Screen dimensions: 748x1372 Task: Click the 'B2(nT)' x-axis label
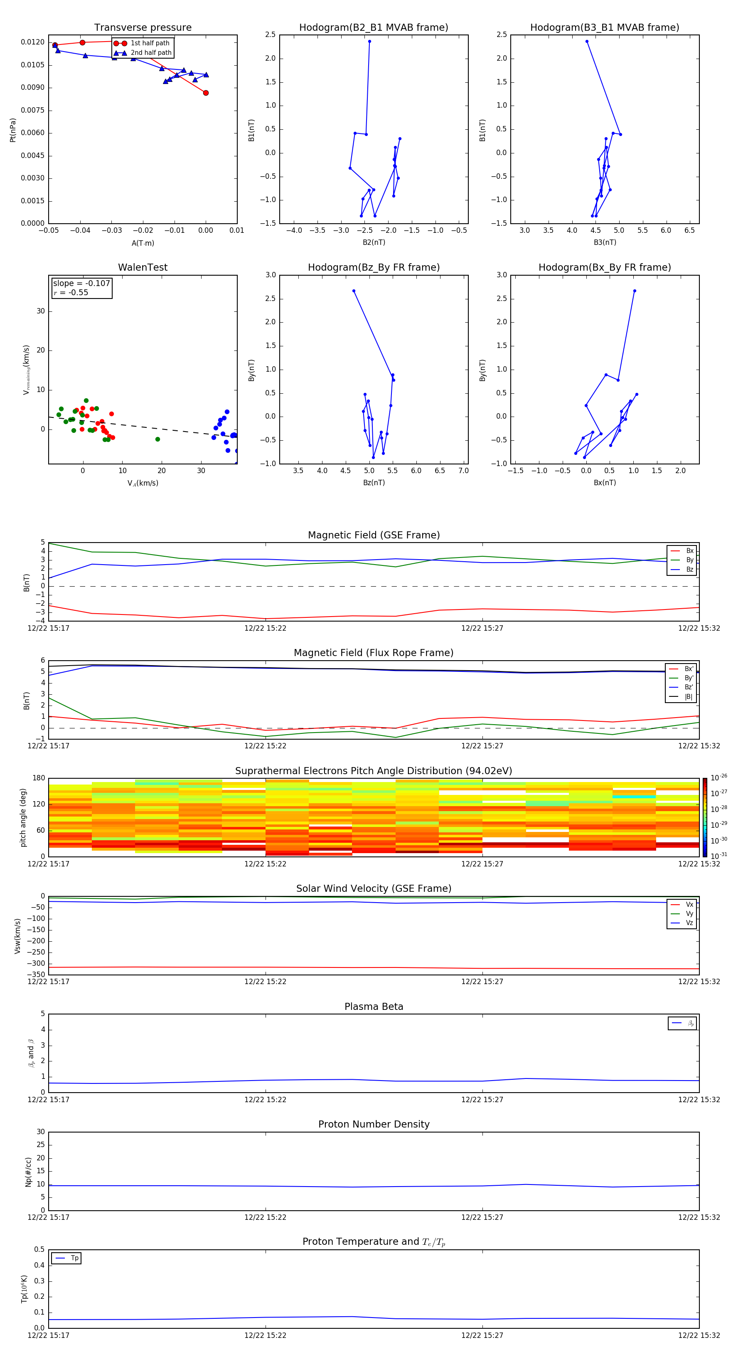[374, 242]
